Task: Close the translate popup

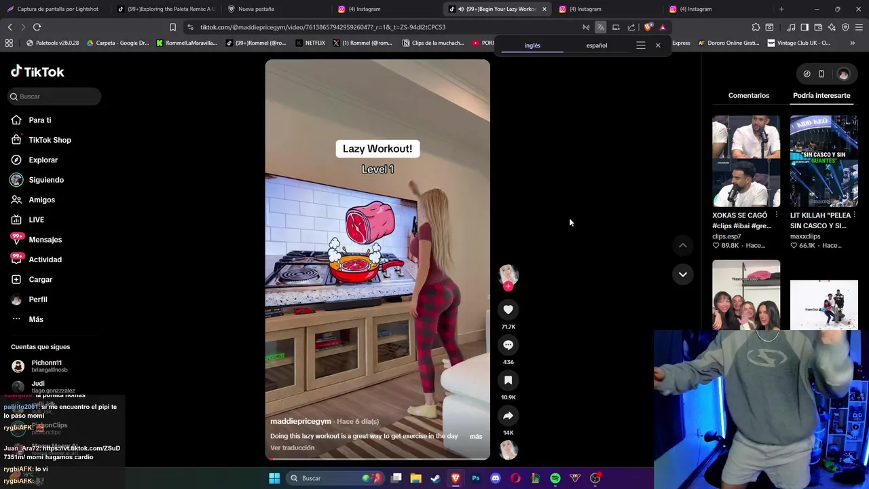Action: [x=658, y=46]
